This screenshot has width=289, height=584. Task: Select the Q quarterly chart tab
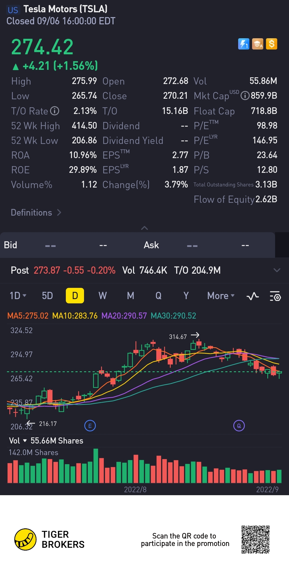158,296
